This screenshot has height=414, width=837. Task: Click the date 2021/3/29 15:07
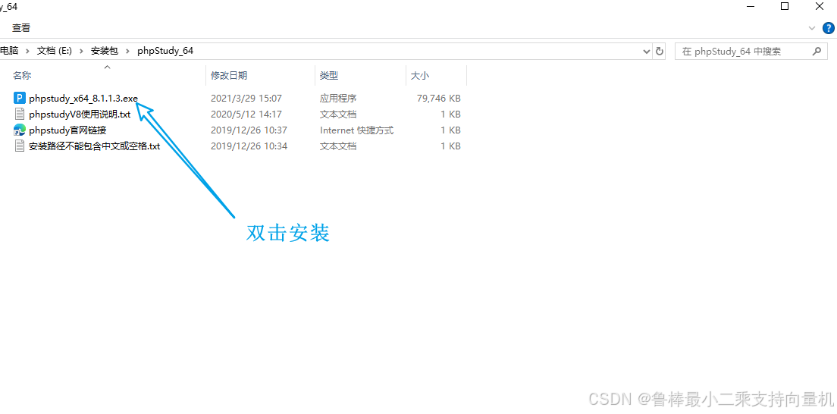[x=246, y=99]
